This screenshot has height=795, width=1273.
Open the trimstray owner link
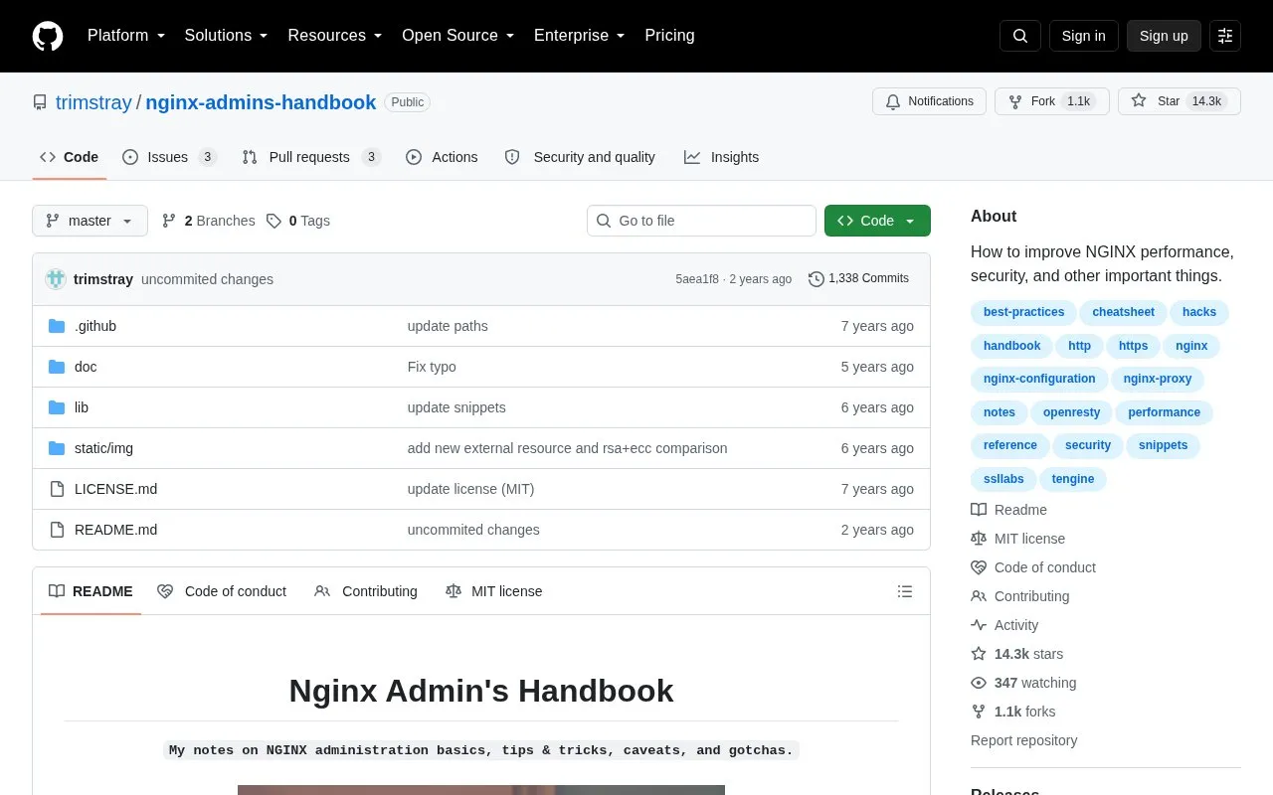93,102
